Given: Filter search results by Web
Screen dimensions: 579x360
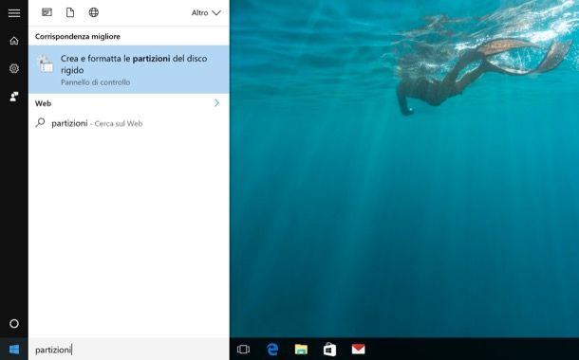Looking at the screenshot, I should tap(94, 12).
